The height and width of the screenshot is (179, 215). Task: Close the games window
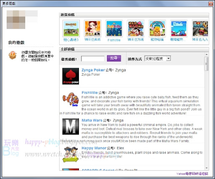[211, 4]
